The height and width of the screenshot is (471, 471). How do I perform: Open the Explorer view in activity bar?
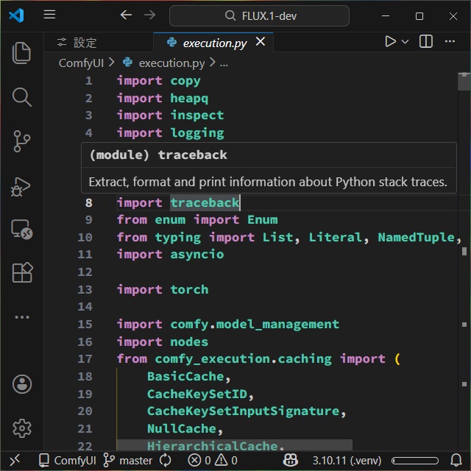point(21,53)
